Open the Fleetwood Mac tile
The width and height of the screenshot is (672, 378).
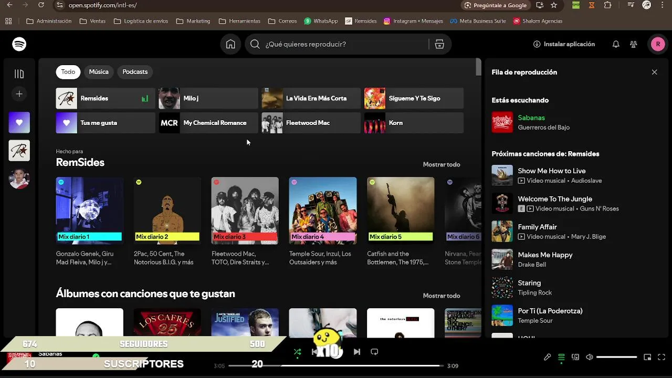(311, 123)
